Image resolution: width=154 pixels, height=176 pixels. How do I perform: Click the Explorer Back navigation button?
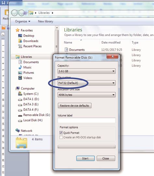[14, 13]
